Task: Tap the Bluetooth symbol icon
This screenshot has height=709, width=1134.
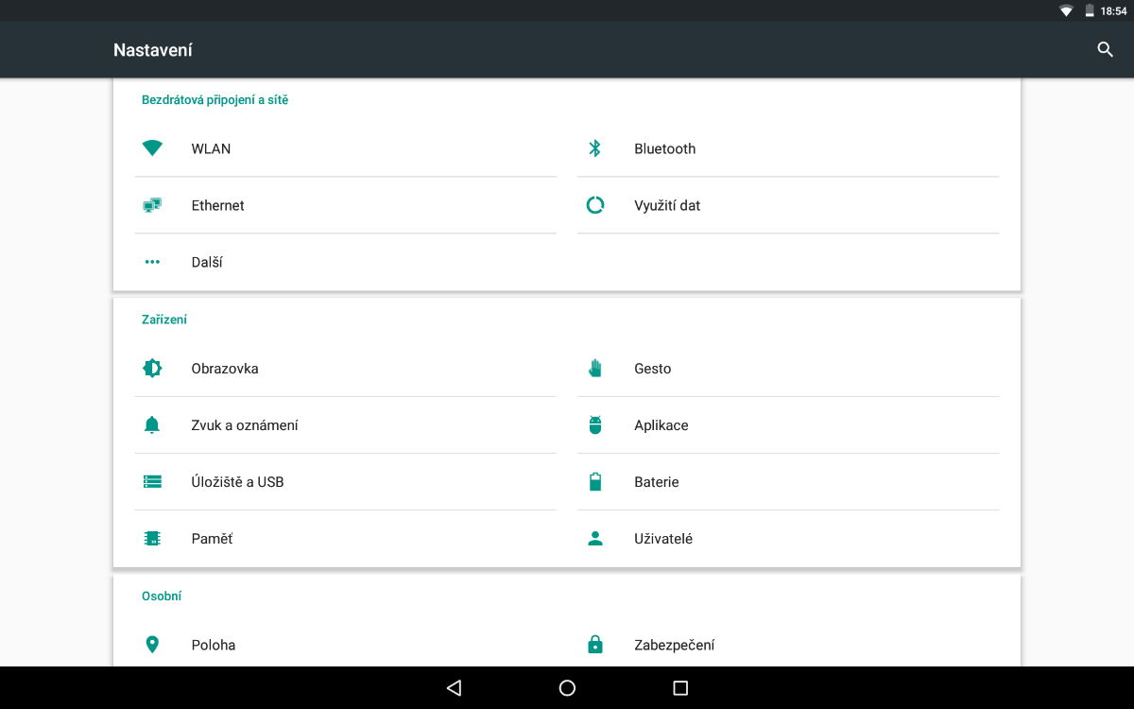Action: pyautogui.click(x=594, y=148)
